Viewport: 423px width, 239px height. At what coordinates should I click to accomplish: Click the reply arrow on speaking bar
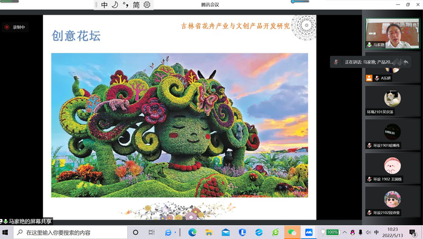pyautogui.click(x=405, y=62)
